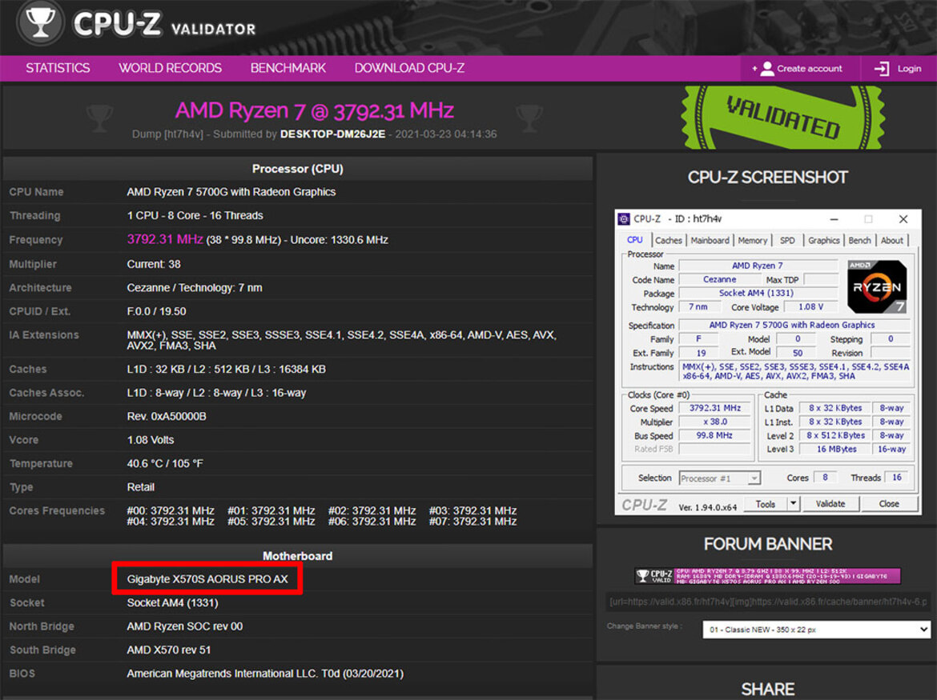Go to the Benchmark section
Image resolution: width=937 pixels, height=700 pixels.
click(288, 68)
